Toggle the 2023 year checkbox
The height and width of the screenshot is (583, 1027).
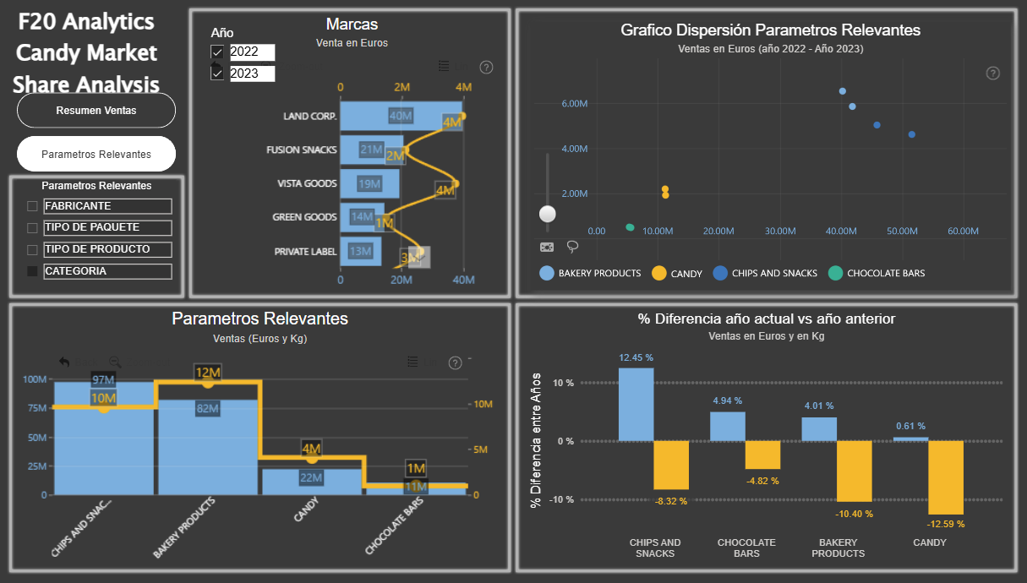[x=217, y=74]
